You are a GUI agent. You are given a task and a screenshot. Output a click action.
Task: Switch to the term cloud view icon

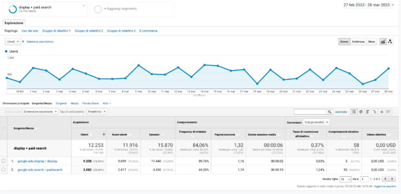tap(382, 112)
